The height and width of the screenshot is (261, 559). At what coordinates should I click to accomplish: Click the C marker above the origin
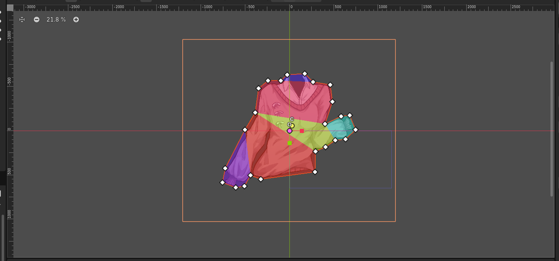tap(292, 119)
